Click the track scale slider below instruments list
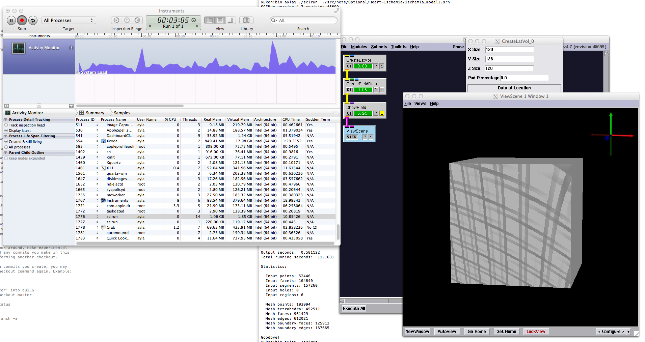 coord(39,106)
